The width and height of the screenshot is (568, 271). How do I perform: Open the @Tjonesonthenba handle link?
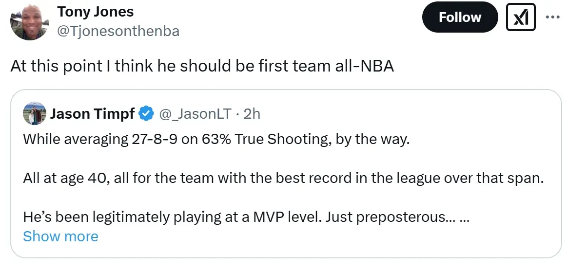[x=118, y=31]
